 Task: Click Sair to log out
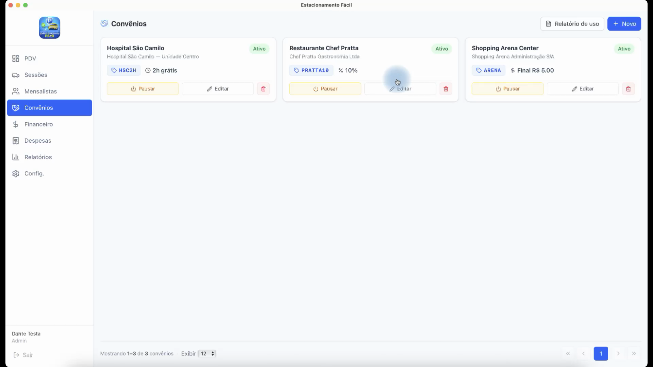23,355
